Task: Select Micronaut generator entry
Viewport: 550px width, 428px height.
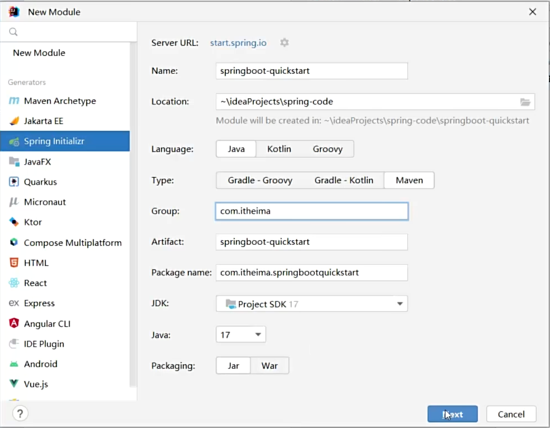Action: (x=65, y=202)
